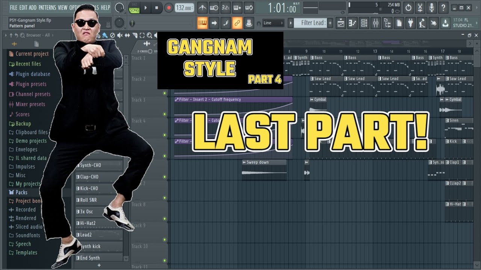Select the playlist zoom magnifier tool
Viewport: 481px width, 270px height.
(x=150, y=36)
